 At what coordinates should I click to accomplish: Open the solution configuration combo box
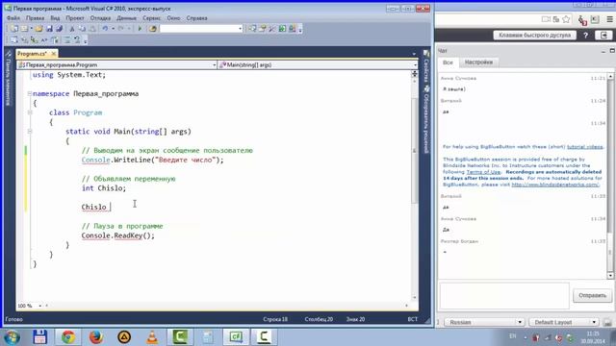click(201, 29)
